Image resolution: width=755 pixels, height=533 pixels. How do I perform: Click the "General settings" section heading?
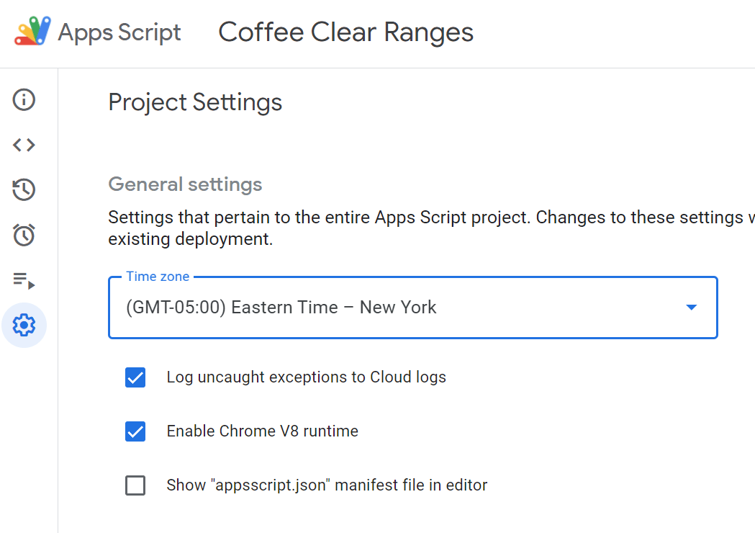[185, 184]
